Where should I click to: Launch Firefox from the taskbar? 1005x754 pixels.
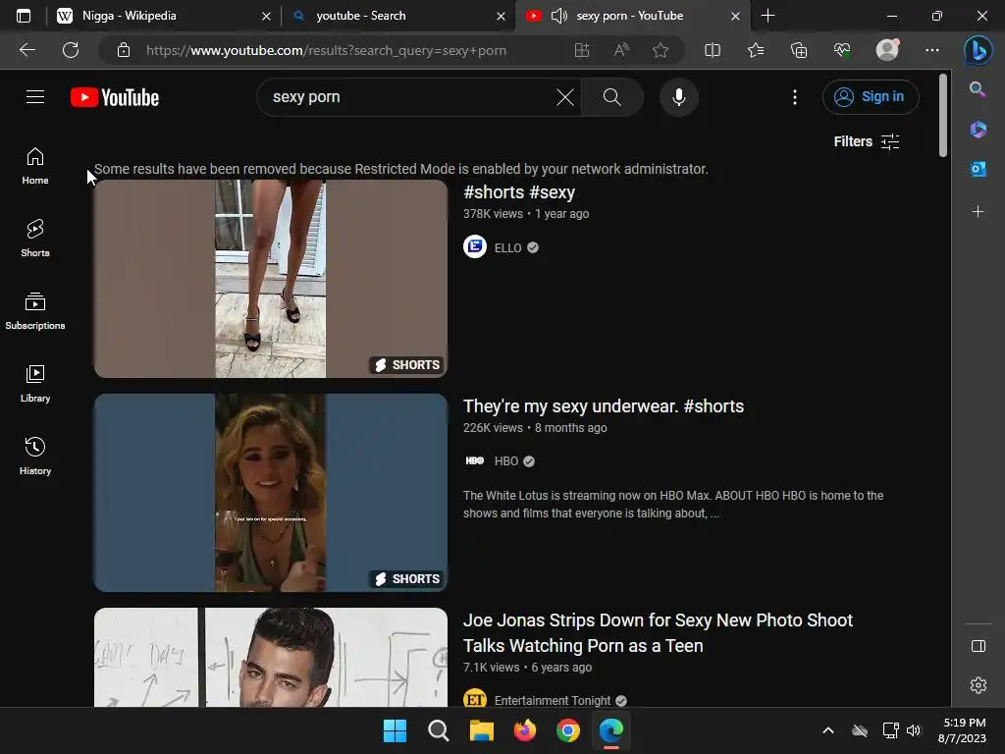[x=525, y=730]
